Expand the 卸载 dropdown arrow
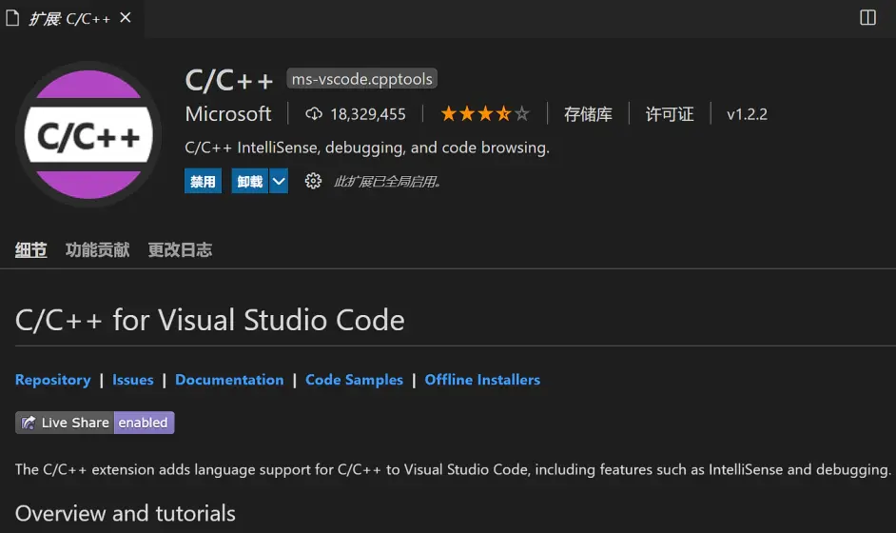Image resolution: width=896 pixels, height=533 pixels. [279, 181]
